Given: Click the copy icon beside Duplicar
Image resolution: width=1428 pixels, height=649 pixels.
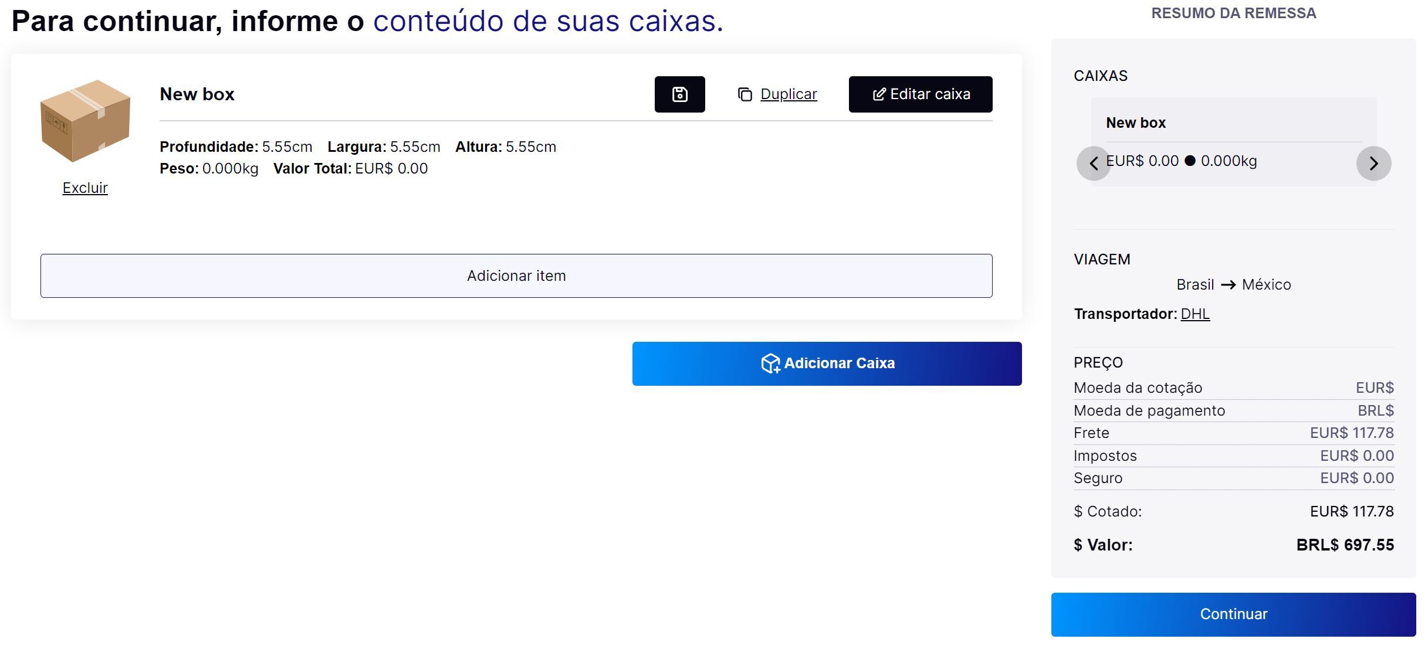Looking at the screenshot, I should [745, 94].
